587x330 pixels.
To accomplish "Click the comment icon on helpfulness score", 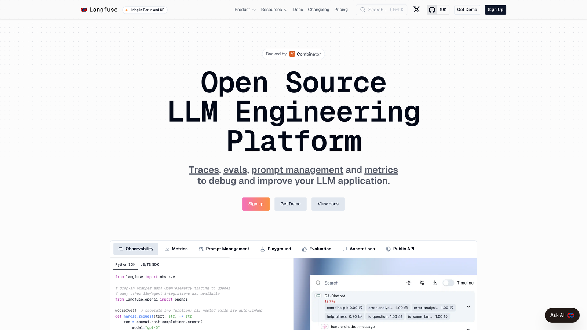I will coord(360,316).
